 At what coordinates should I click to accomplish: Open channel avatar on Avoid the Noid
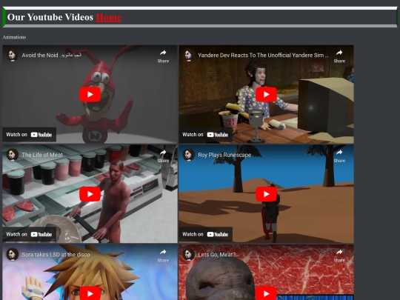[12, 55]
